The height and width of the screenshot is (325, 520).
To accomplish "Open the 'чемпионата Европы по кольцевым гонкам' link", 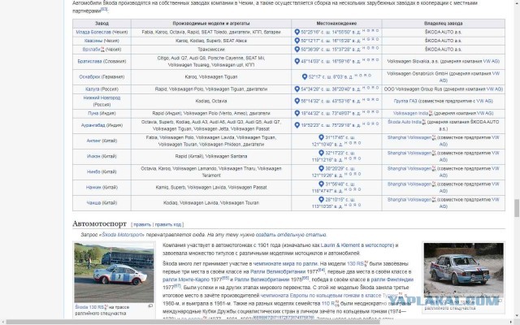I will click(322, 296).
